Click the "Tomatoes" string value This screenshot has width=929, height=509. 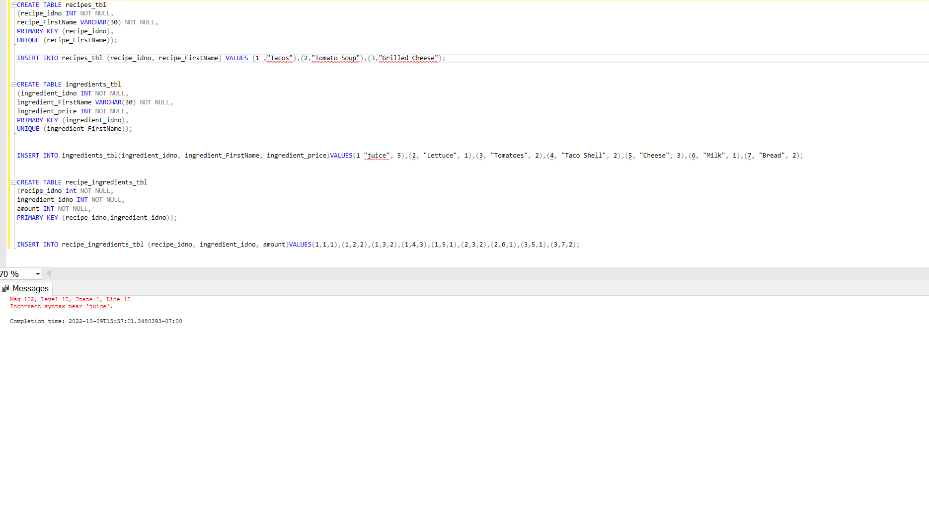coord(509,156)
